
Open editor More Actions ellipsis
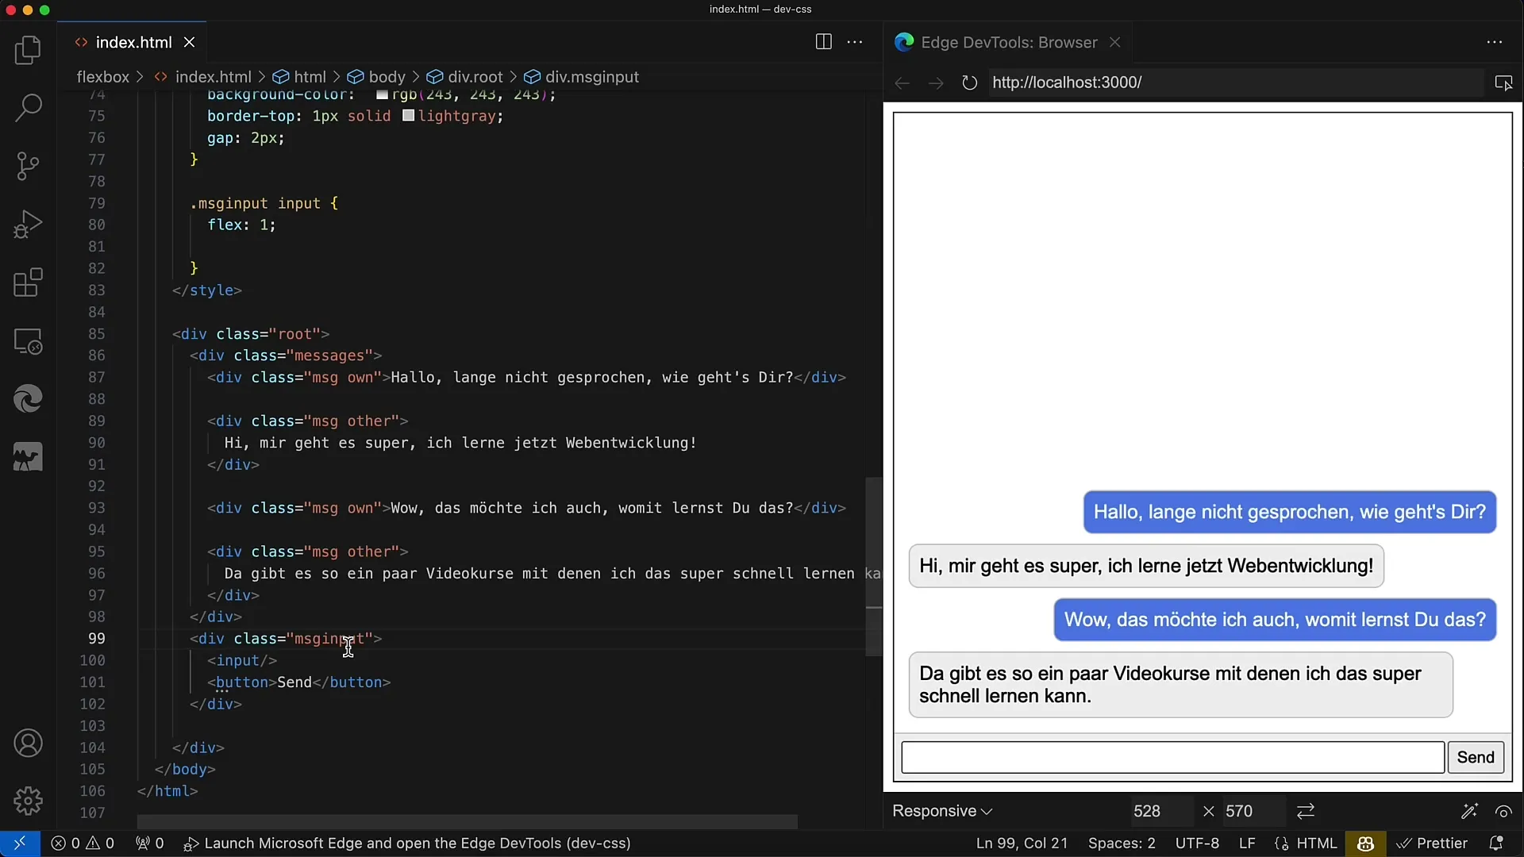coord(855,42)
